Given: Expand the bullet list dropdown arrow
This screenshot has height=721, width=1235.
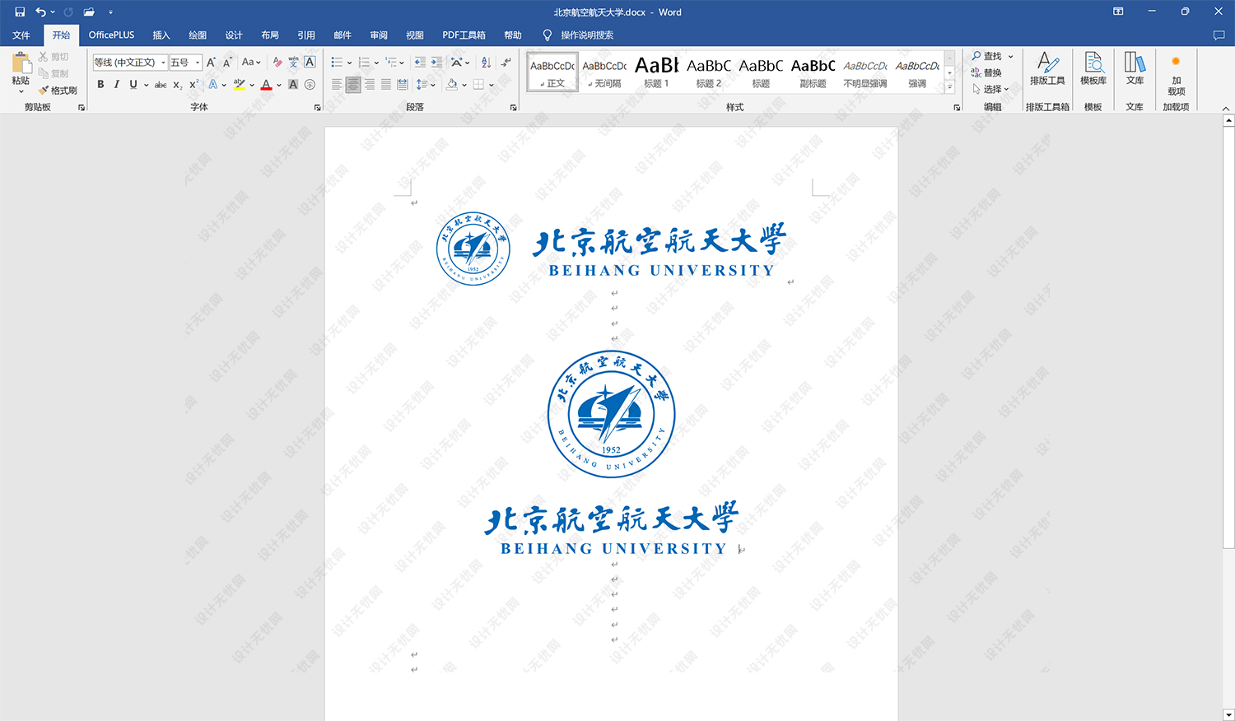Looking at the screenshot, I should click(x=349, y=63).
